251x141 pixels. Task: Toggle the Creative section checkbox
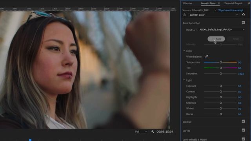click(243, 121)
